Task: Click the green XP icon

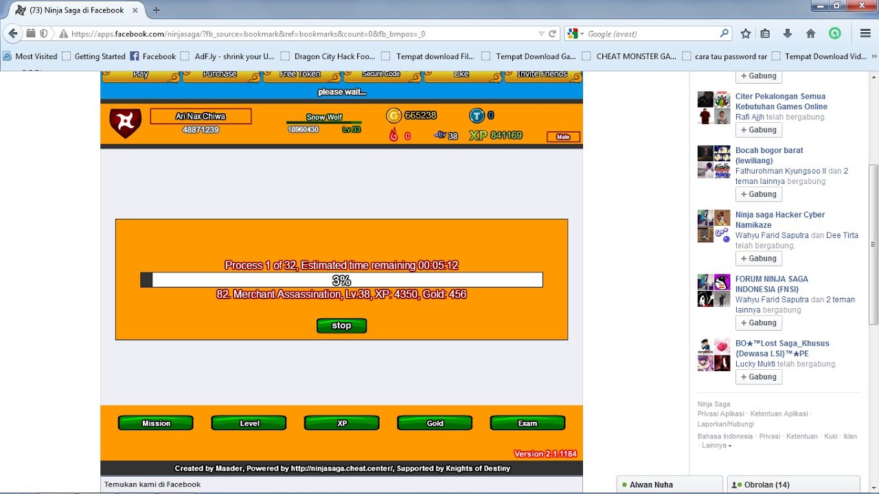Action: coord(478,135)
